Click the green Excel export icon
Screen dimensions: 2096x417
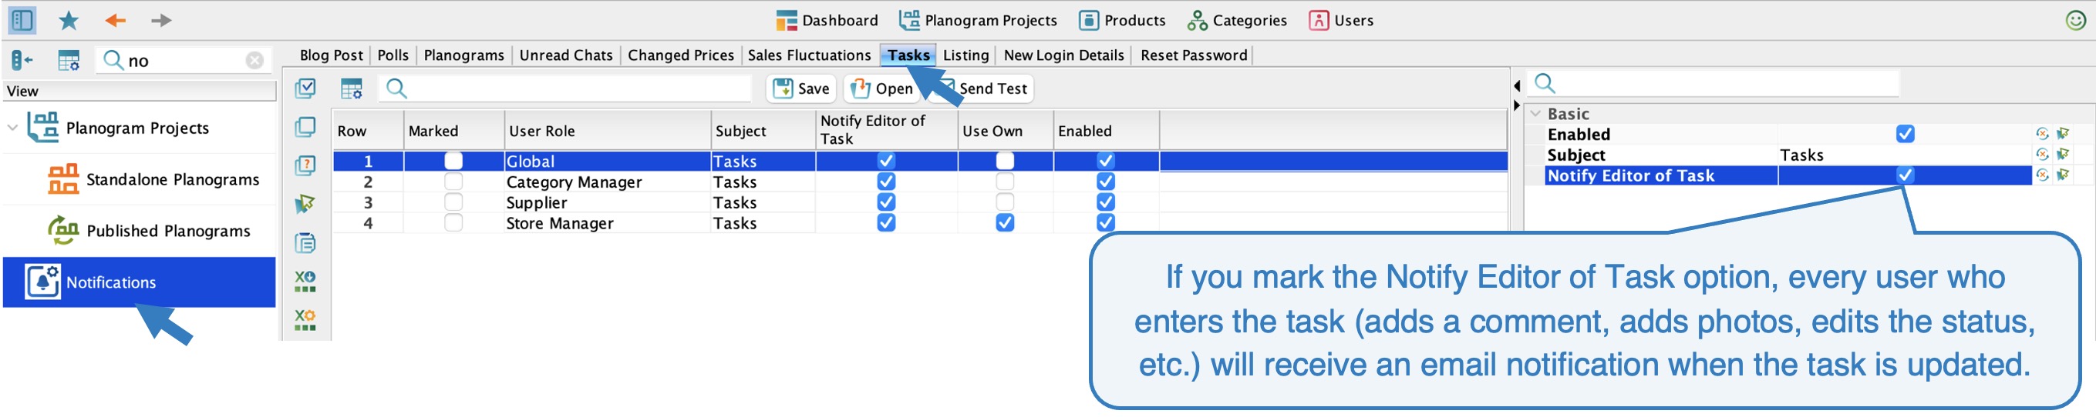coord(305,282)
